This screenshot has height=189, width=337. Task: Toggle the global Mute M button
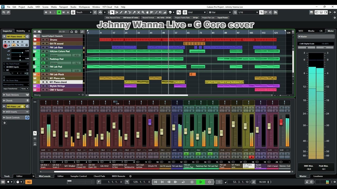click(x=46, y=12)
